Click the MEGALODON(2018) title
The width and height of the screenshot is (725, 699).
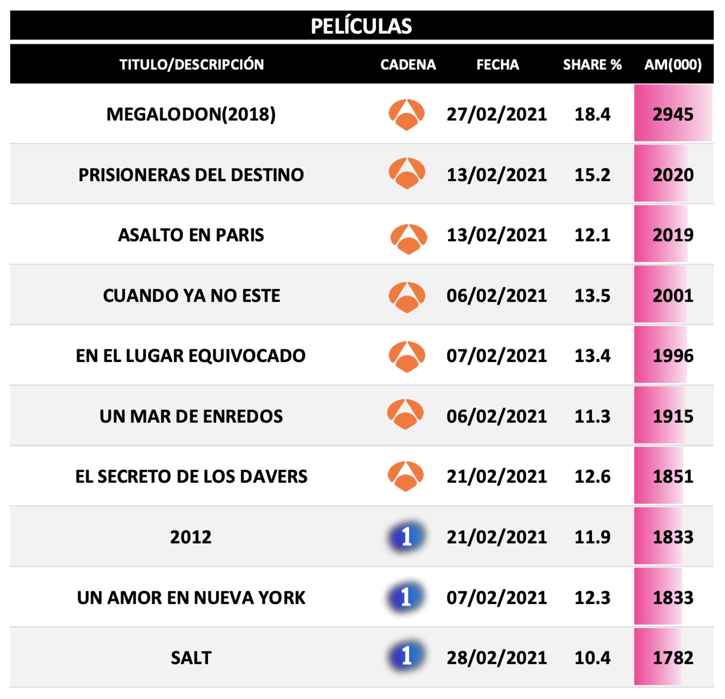[x=191, y=114]
